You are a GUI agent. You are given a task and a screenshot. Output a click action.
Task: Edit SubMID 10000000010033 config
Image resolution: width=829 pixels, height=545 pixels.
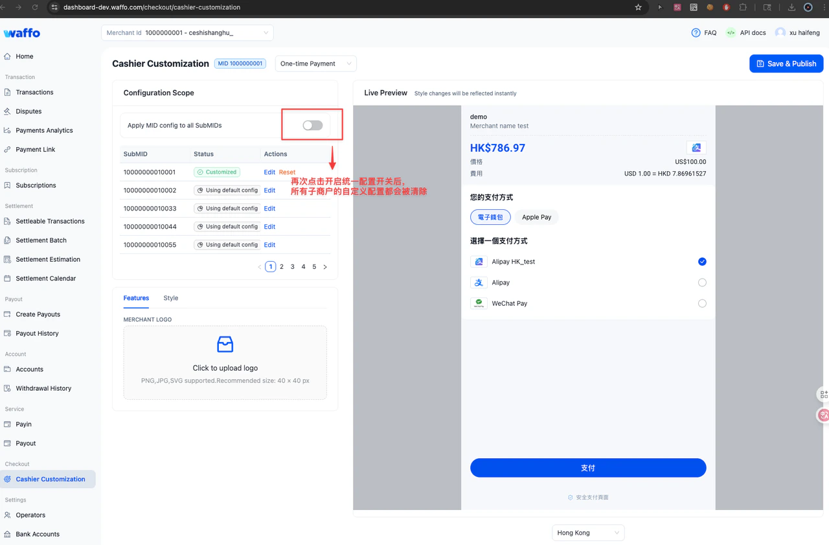click(x=269, y=209)
